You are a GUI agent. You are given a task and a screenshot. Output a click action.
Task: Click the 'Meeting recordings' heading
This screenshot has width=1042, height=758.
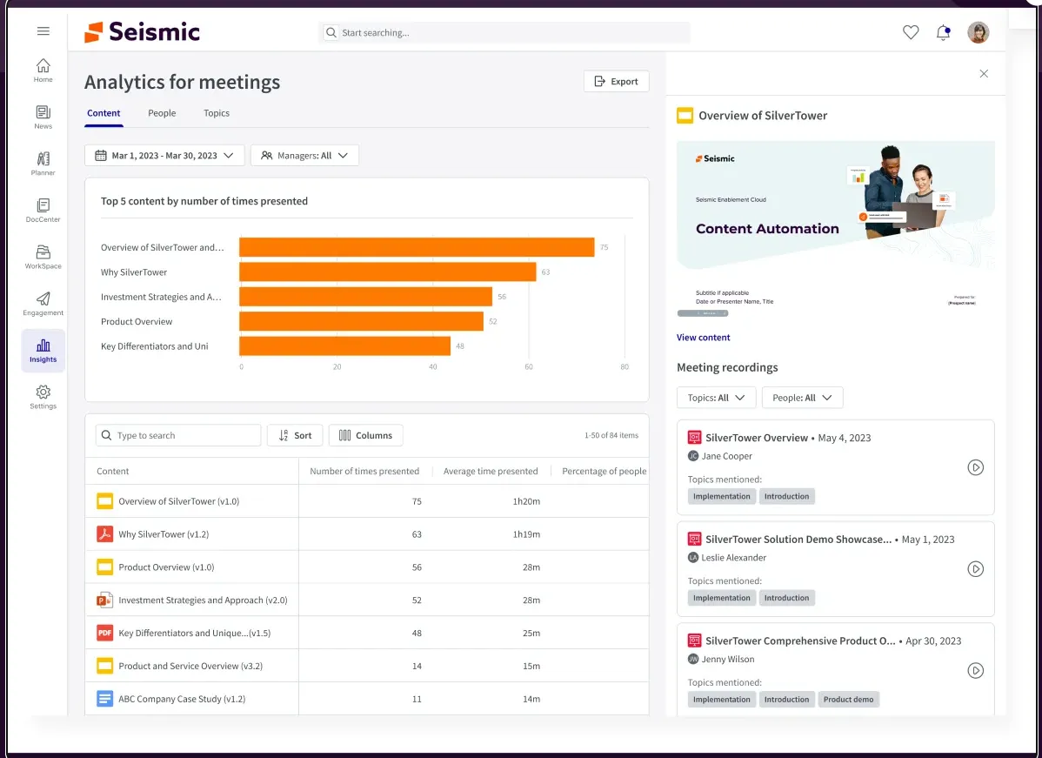(727, 367)
